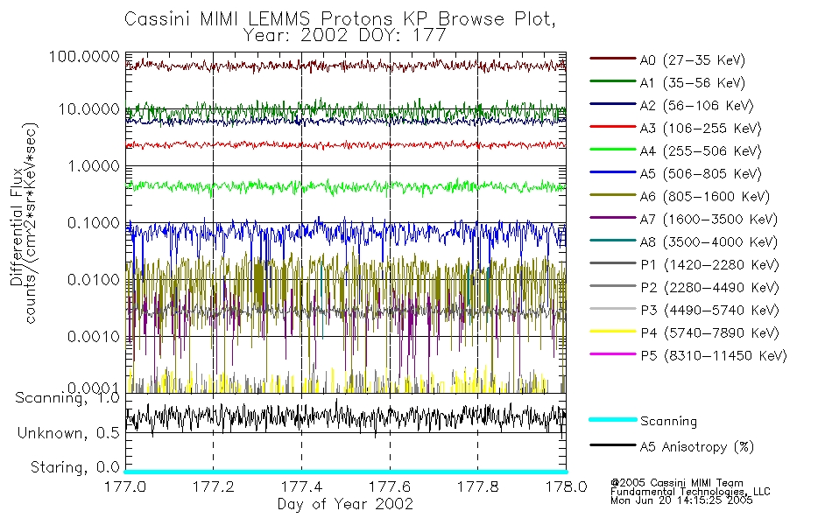Viewport: 832px width, 525px height.
Task: Click the Scanning, 1.0 axis label
Action: coord(67,398)
